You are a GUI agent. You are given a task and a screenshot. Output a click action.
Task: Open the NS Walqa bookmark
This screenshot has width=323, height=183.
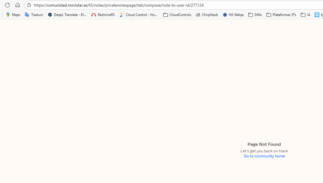(233, 15)
